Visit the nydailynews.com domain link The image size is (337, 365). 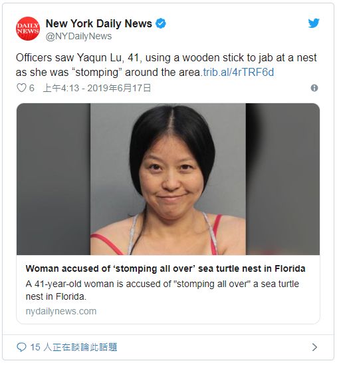[61, 311]
